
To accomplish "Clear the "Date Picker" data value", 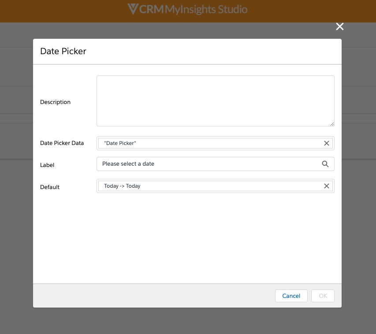I will (327, 143).
